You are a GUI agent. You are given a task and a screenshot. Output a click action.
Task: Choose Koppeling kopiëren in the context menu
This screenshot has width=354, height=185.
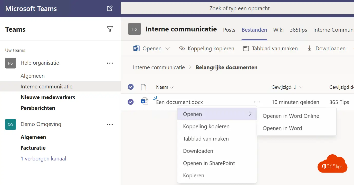pos(217,126)
